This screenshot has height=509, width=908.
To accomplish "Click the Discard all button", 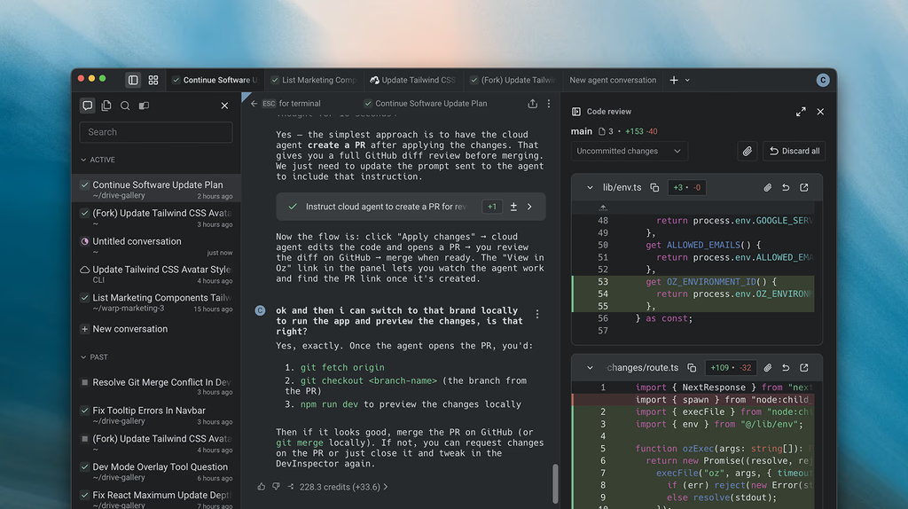I will [794, 151].
